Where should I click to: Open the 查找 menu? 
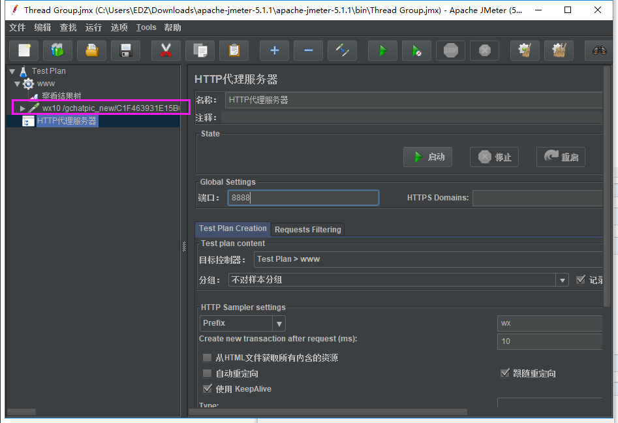tap(68, 27)
